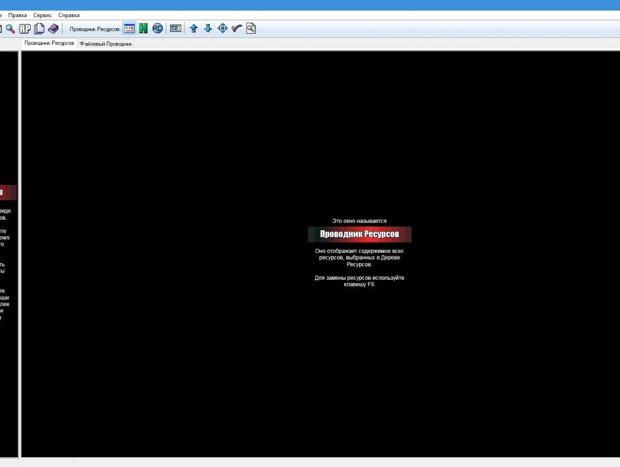Switch to the Файловый Проводник tab
This screenshot has width=620, height=467.
coord(106,44)
